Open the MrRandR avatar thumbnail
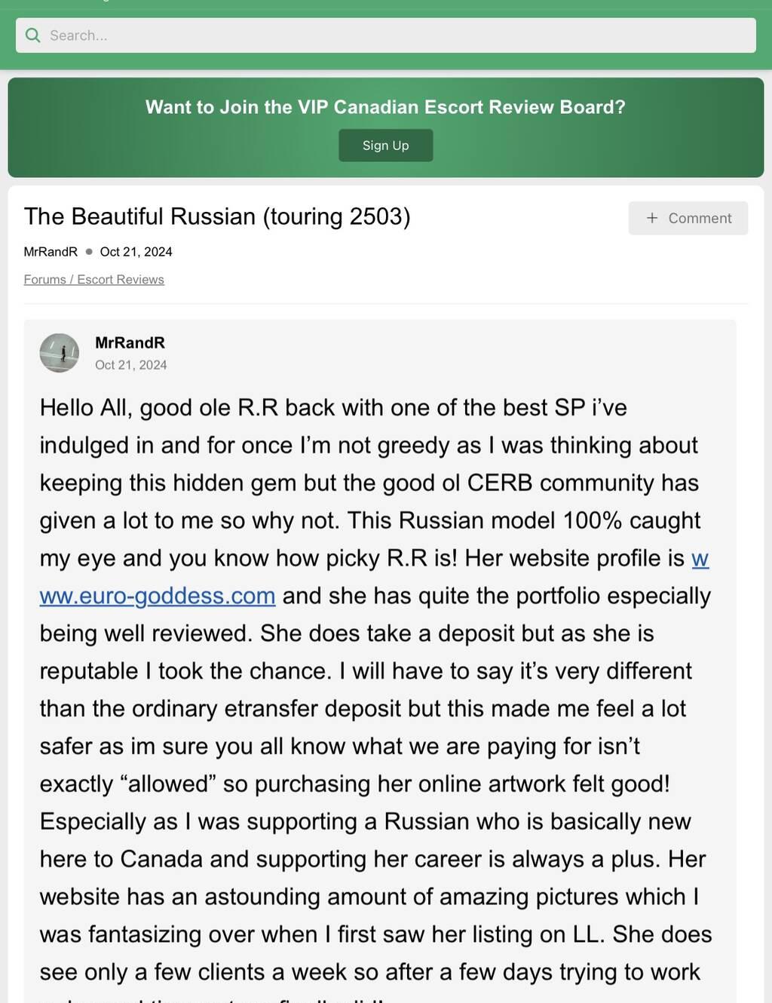This screenshot has height=1003, width=772. coord(60,353)
